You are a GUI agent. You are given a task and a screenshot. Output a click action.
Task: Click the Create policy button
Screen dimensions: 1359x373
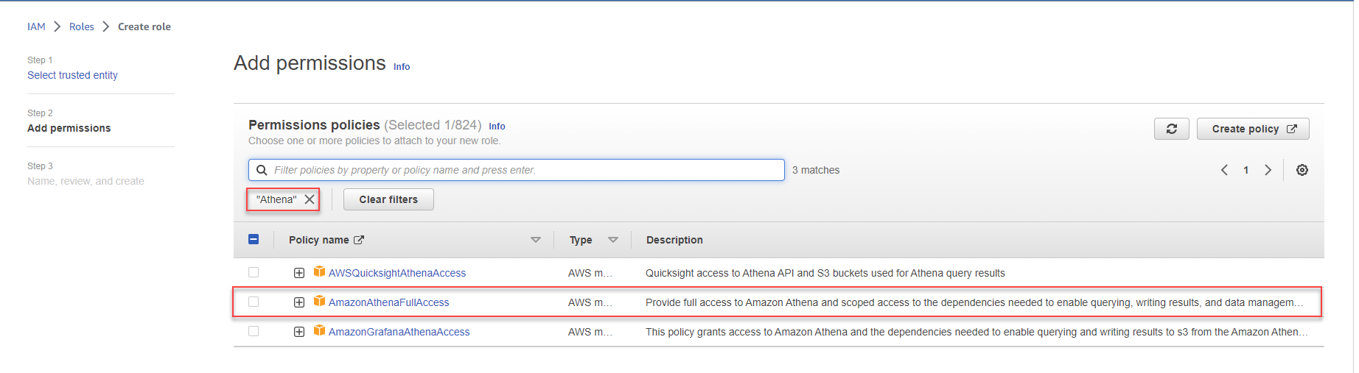(x=1253, y=129)
